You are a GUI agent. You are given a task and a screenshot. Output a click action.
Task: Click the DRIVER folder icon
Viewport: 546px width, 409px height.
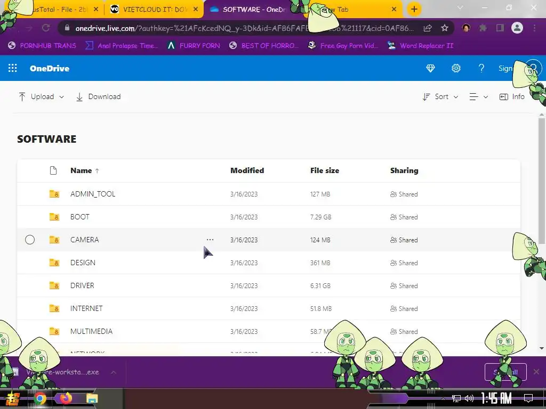pyautogui.click(x=54, y=285)
